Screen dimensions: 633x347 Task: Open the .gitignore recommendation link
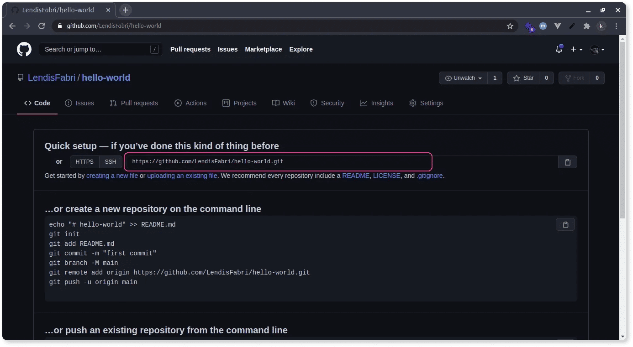tap(430, 176)
